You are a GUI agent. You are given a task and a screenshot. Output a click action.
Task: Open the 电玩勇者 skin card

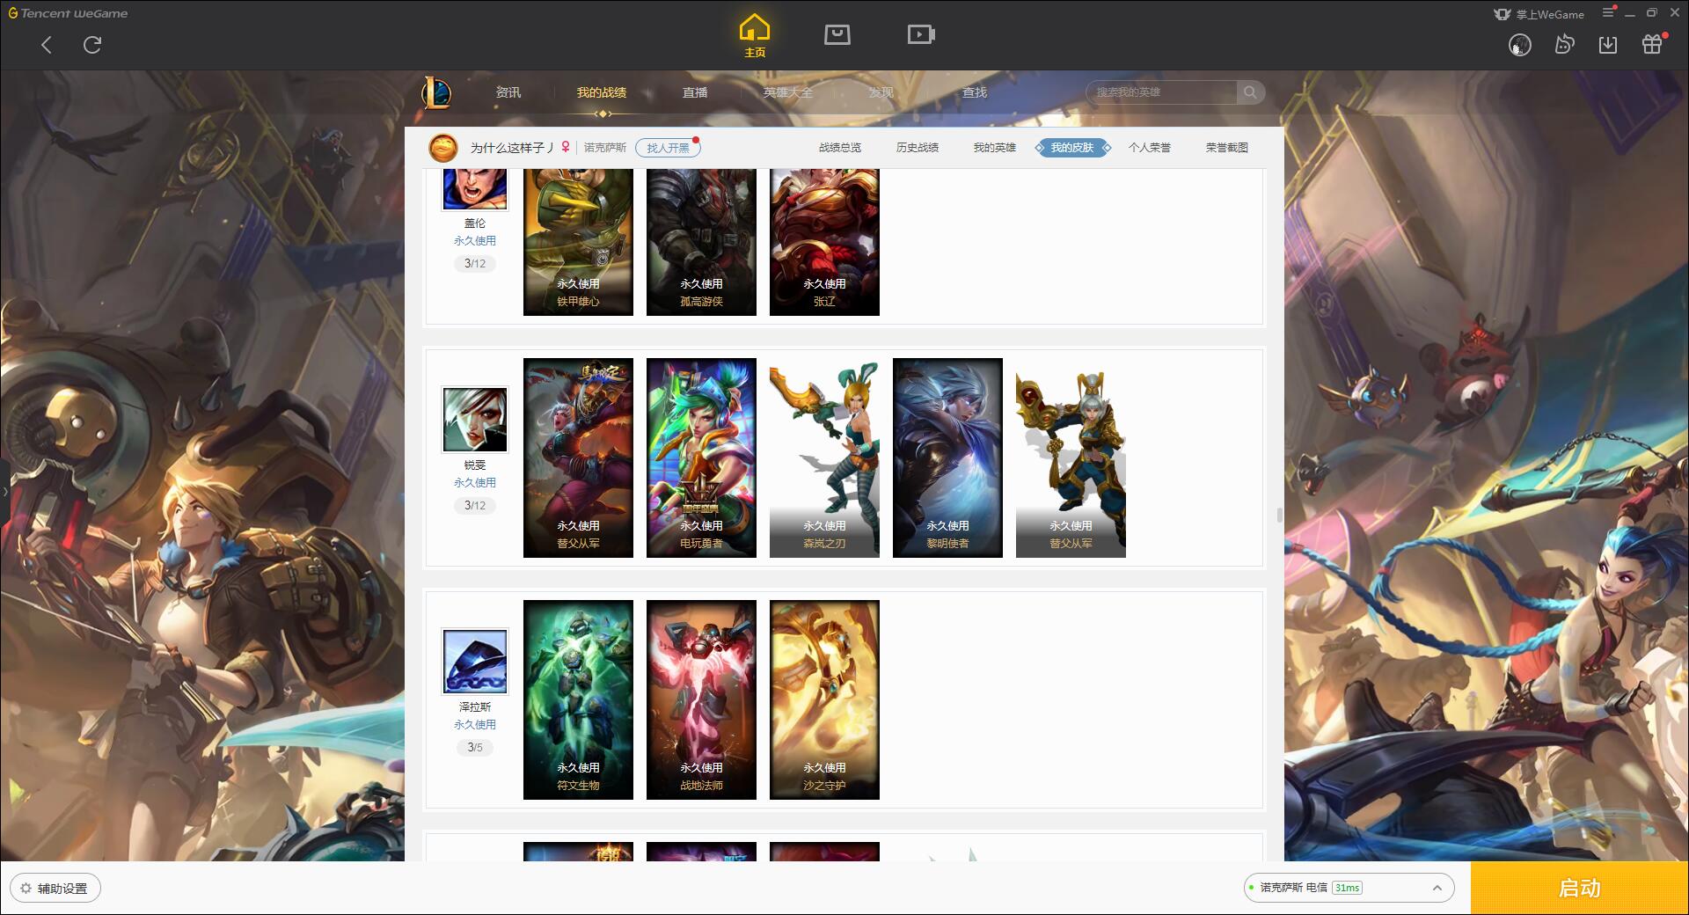click(x=701, y=457)
